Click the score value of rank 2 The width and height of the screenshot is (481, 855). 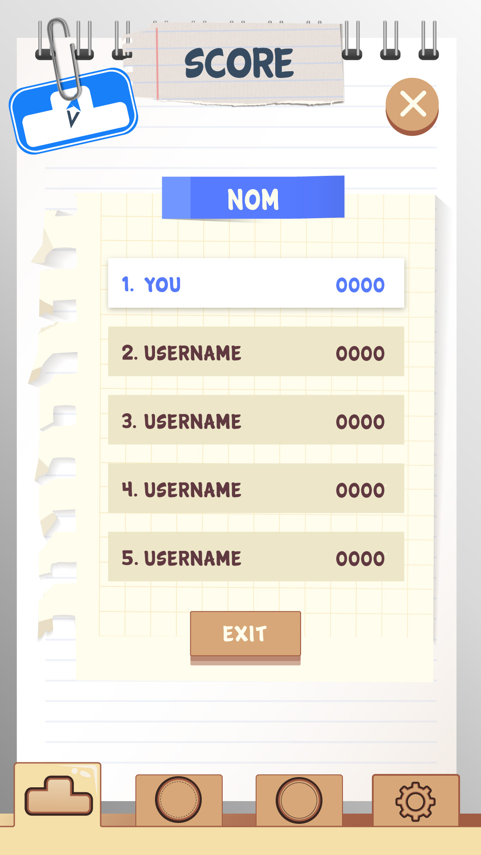coord(360,354)
